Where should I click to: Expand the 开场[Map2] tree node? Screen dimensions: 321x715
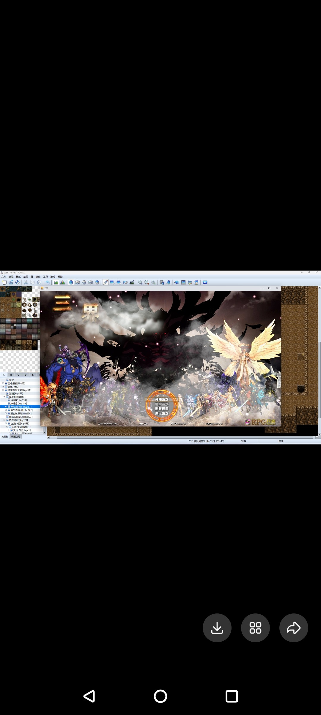click(x=3, y=387)
